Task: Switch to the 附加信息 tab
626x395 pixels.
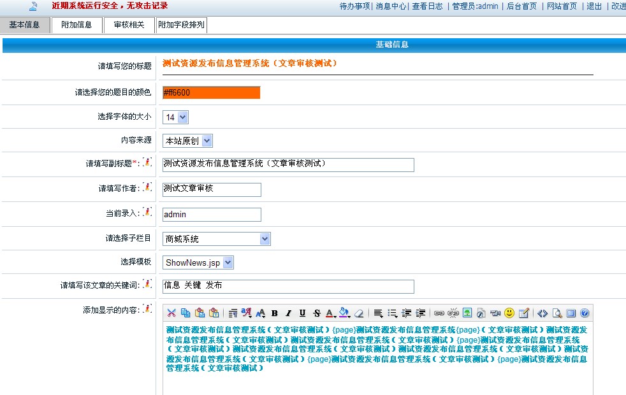Action: [76, 25]
